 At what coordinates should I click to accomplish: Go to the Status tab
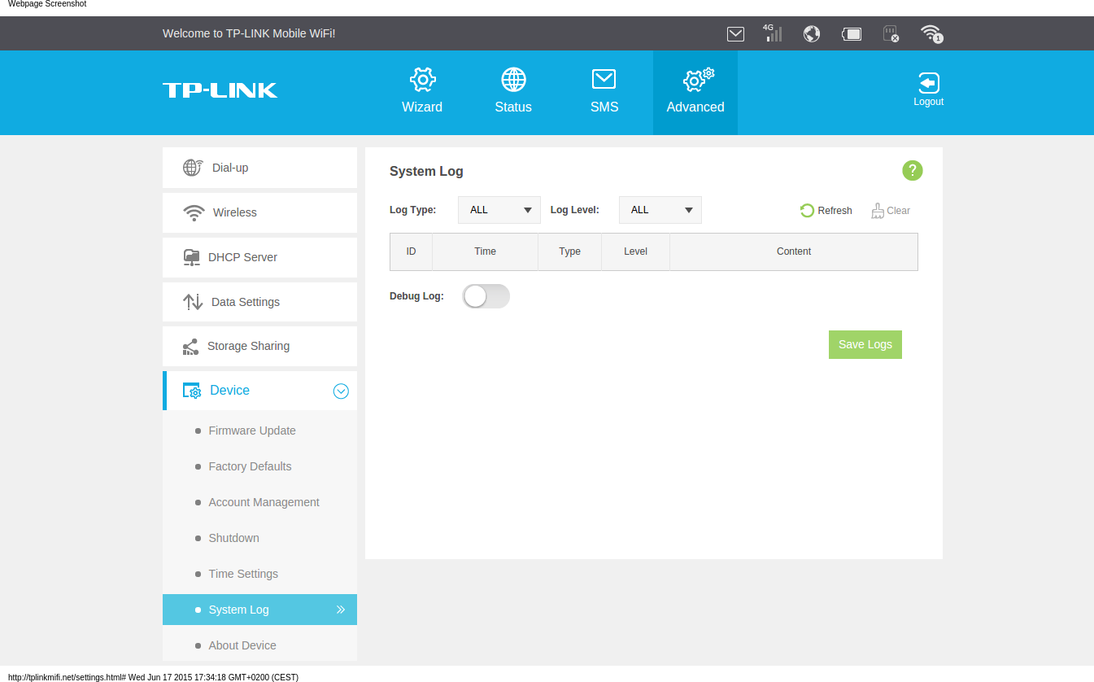point(513,91)
